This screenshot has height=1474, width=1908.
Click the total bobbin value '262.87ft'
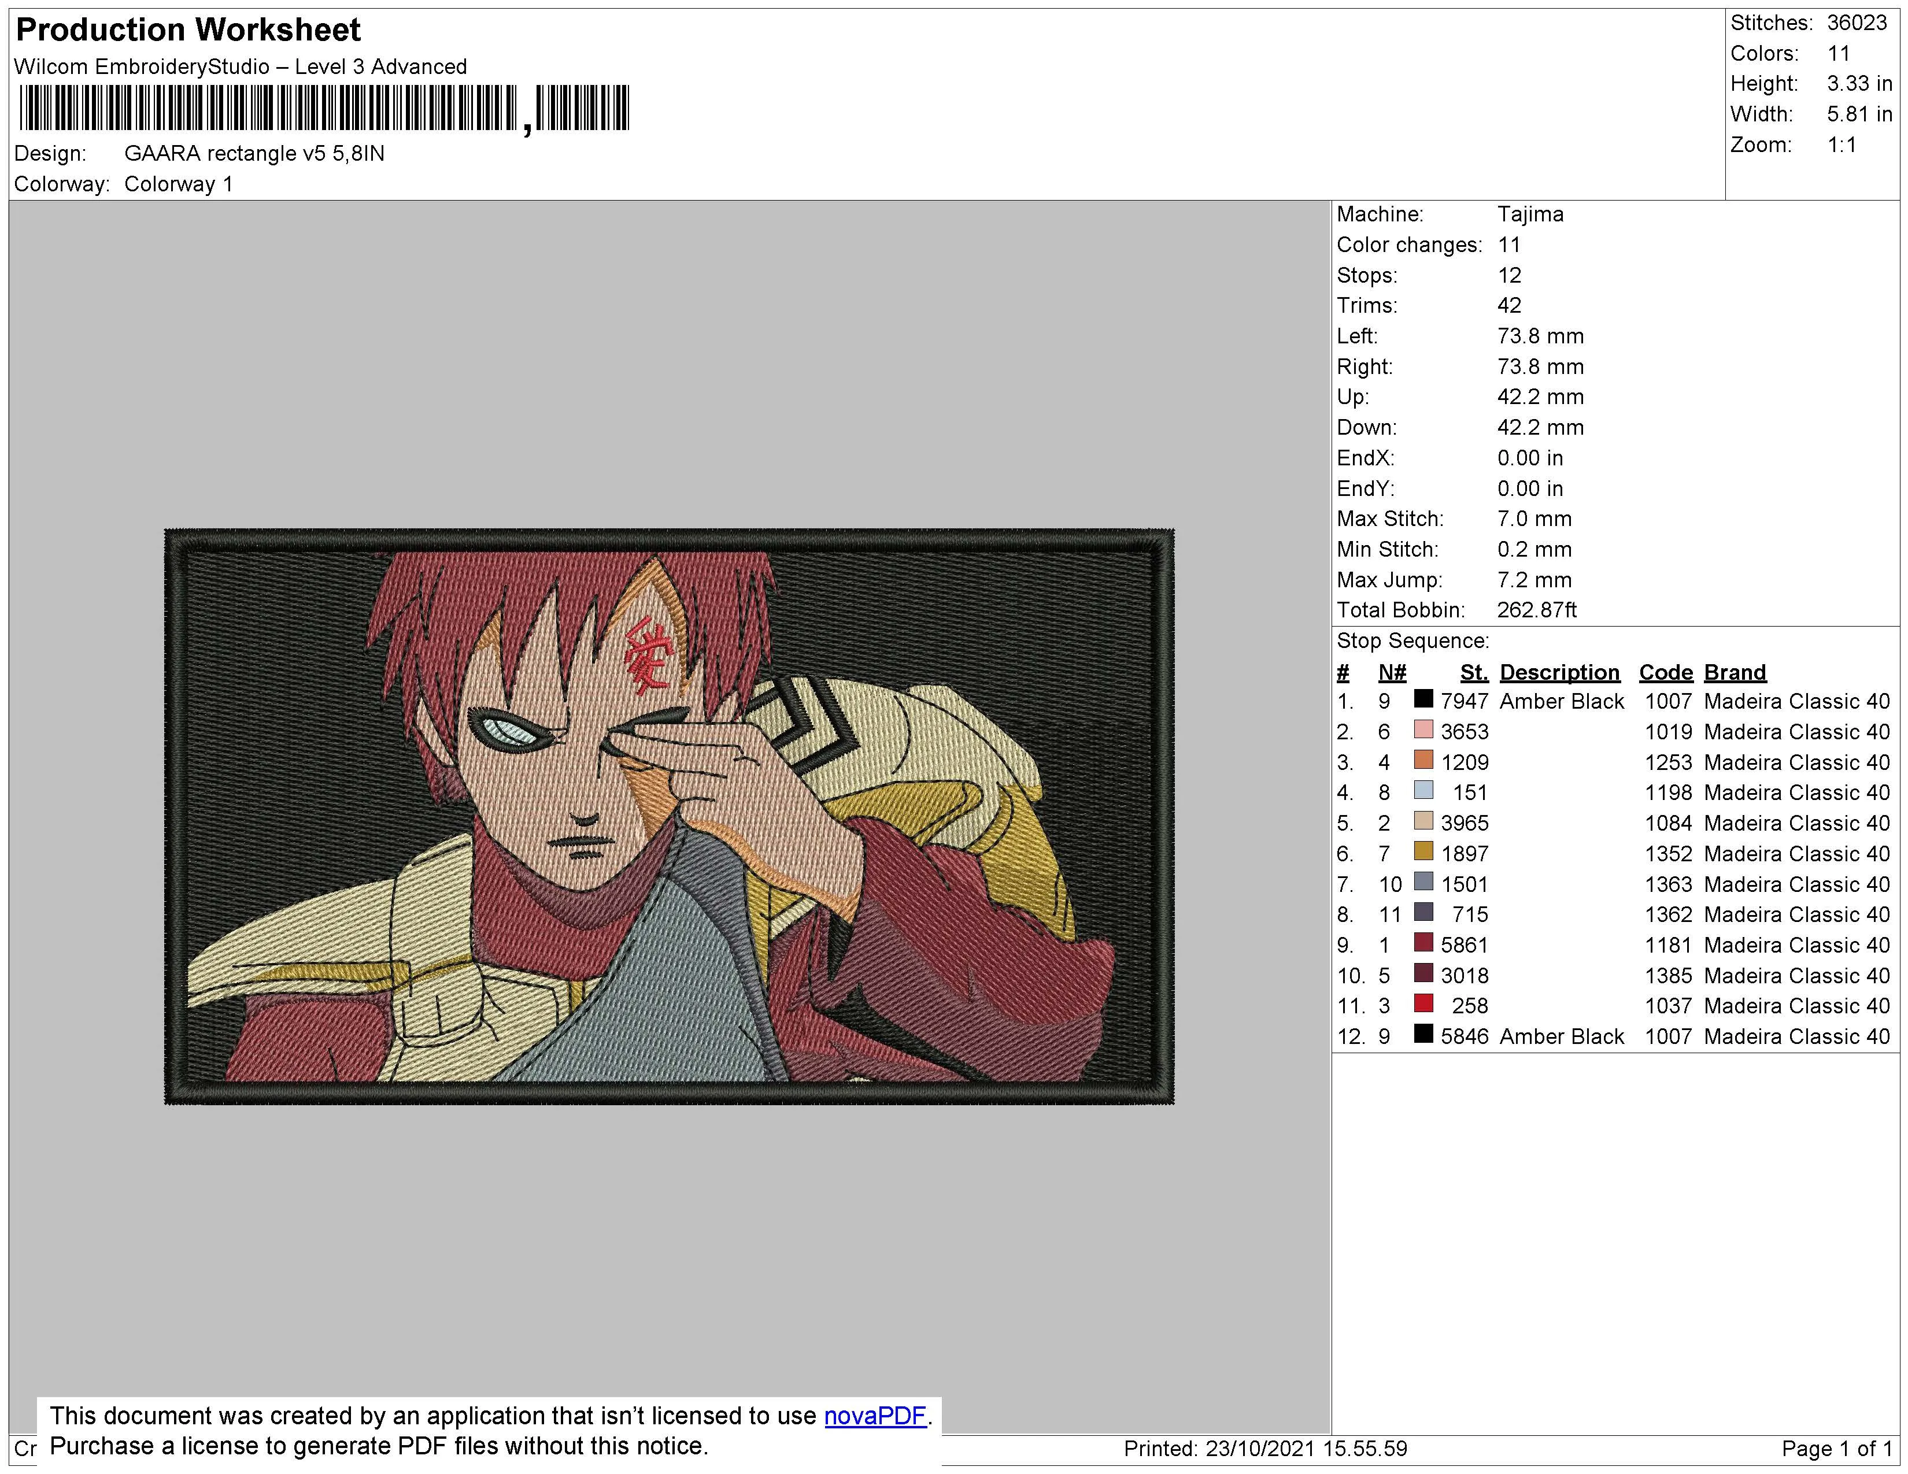(1537, 610)
